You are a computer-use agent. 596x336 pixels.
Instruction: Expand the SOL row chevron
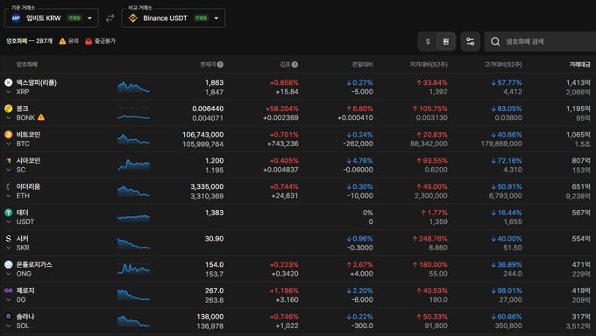tap(9, 325)
